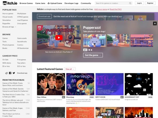
Task: Open Moonleap title link
Action: pos(70,97)
